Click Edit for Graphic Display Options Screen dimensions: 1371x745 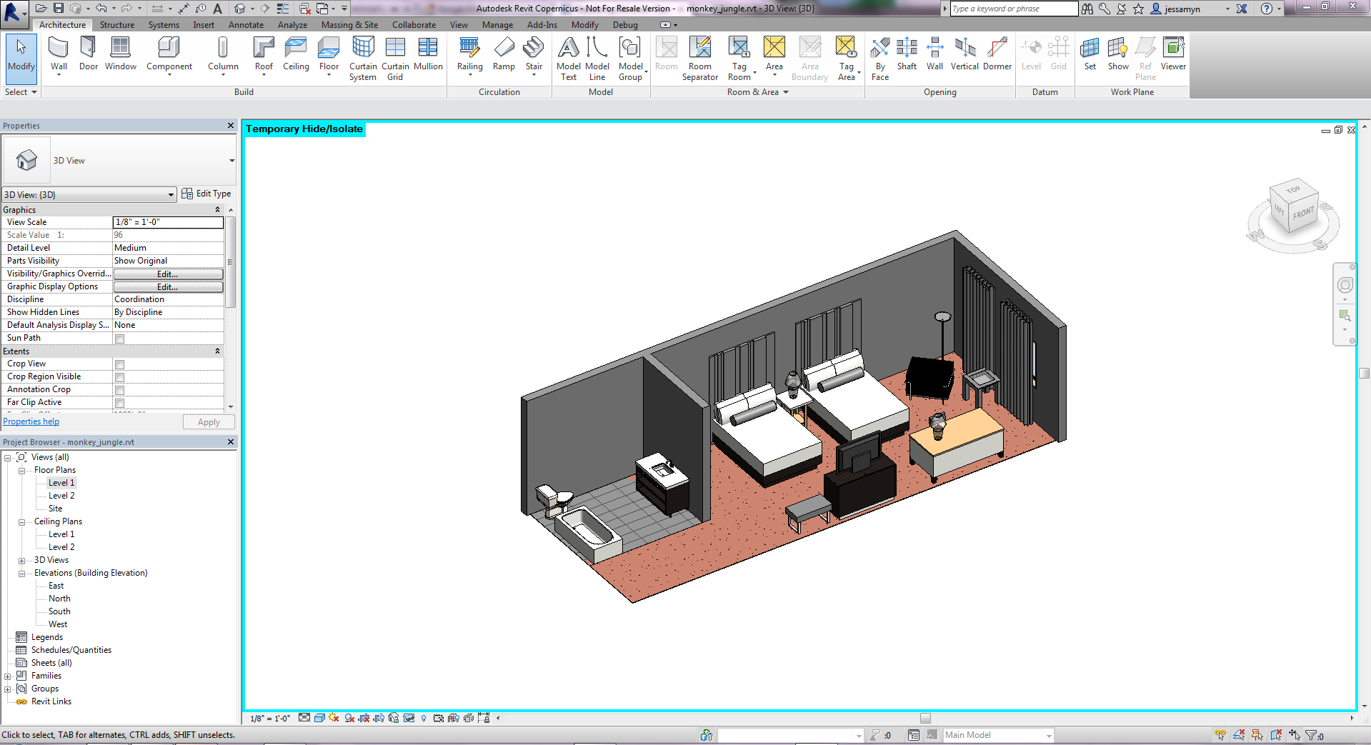(x=168, y=287)
